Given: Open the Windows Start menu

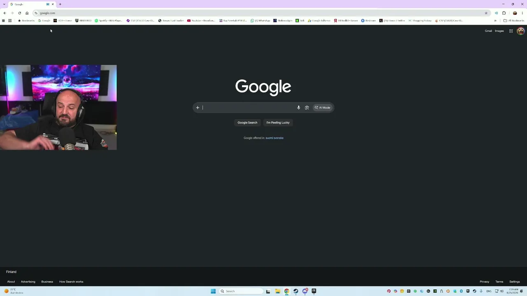Looking at the screenshot, I should [x=213, y=291].
